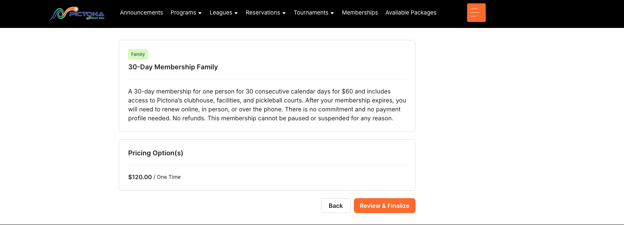Open the orange hamburger menu button
Image resolution: width=624 pixels, height=225 pixels.
point(476,13)
